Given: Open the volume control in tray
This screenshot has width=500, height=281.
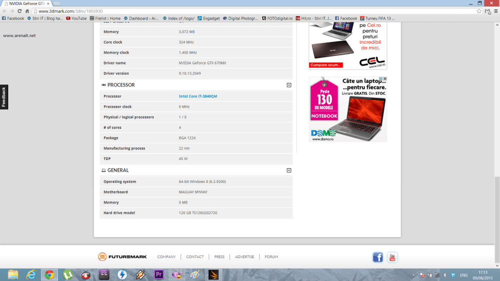Looking at the screenshot, I should (445, 275).
